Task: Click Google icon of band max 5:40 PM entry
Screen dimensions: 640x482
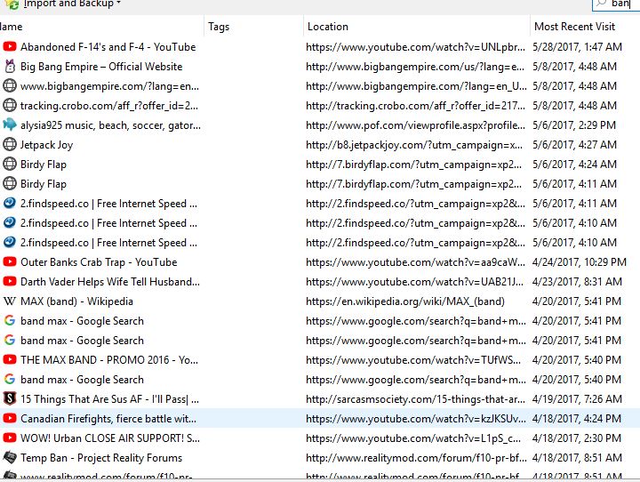Action: (10, 380)
